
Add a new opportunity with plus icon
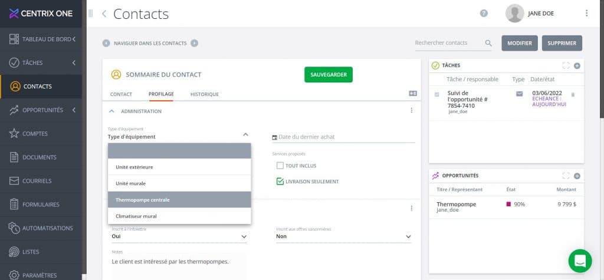click(577, 176)
